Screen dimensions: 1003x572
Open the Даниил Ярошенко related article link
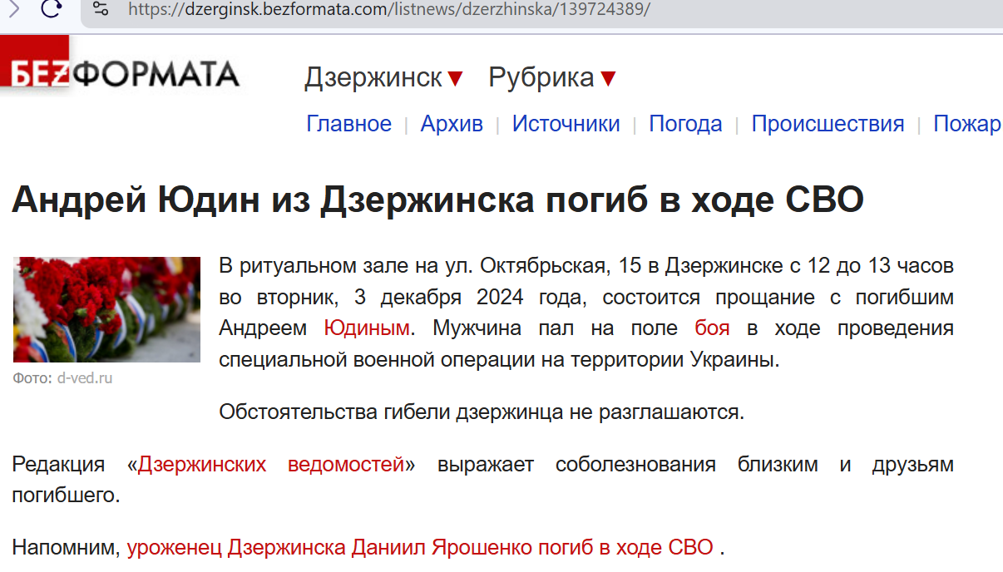pos(420,548)
